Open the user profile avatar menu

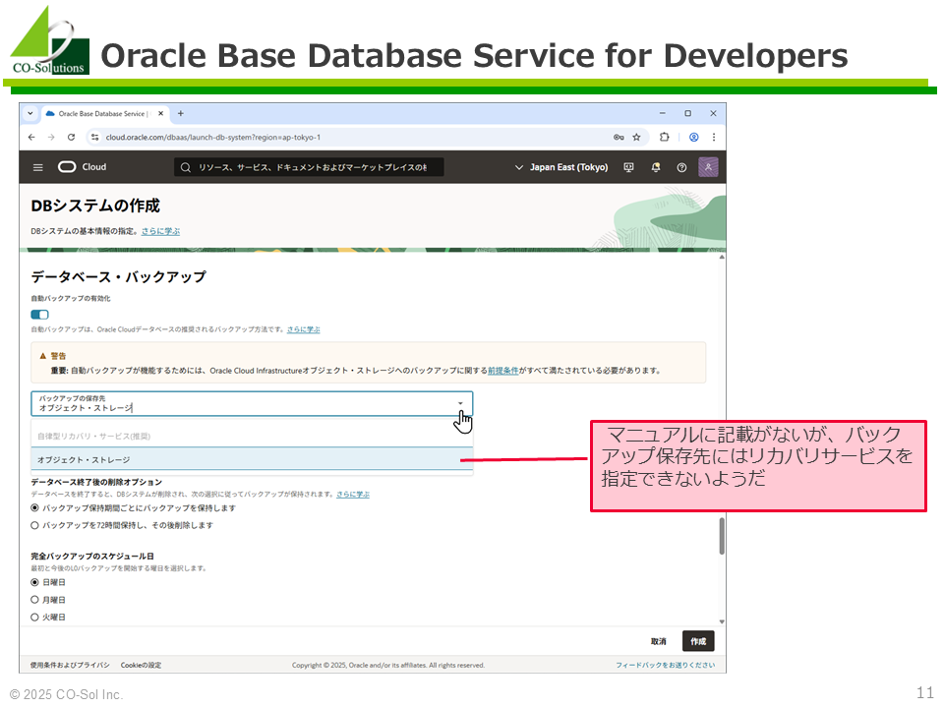[709, 167]
